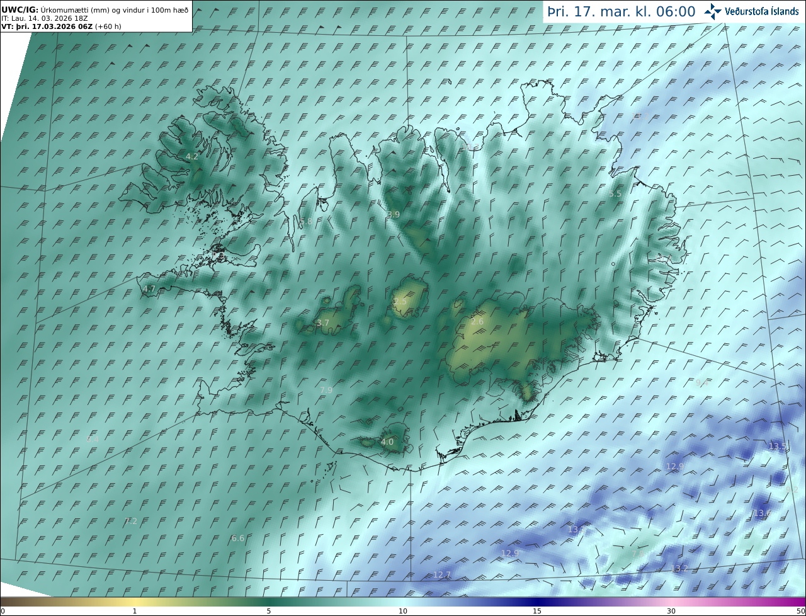
Task: Click the 4.2 value over the Westfjords
Action: (x=192, y=156)
